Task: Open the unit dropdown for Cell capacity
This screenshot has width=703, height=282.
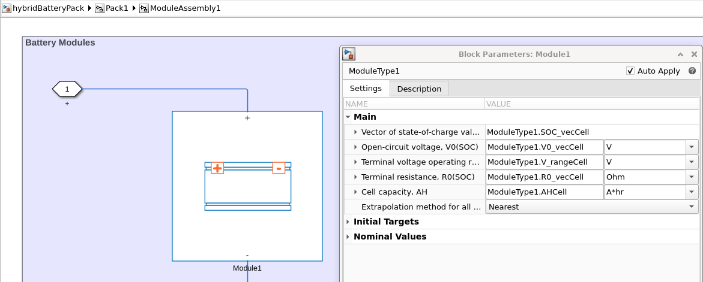Action: (691, 192)
